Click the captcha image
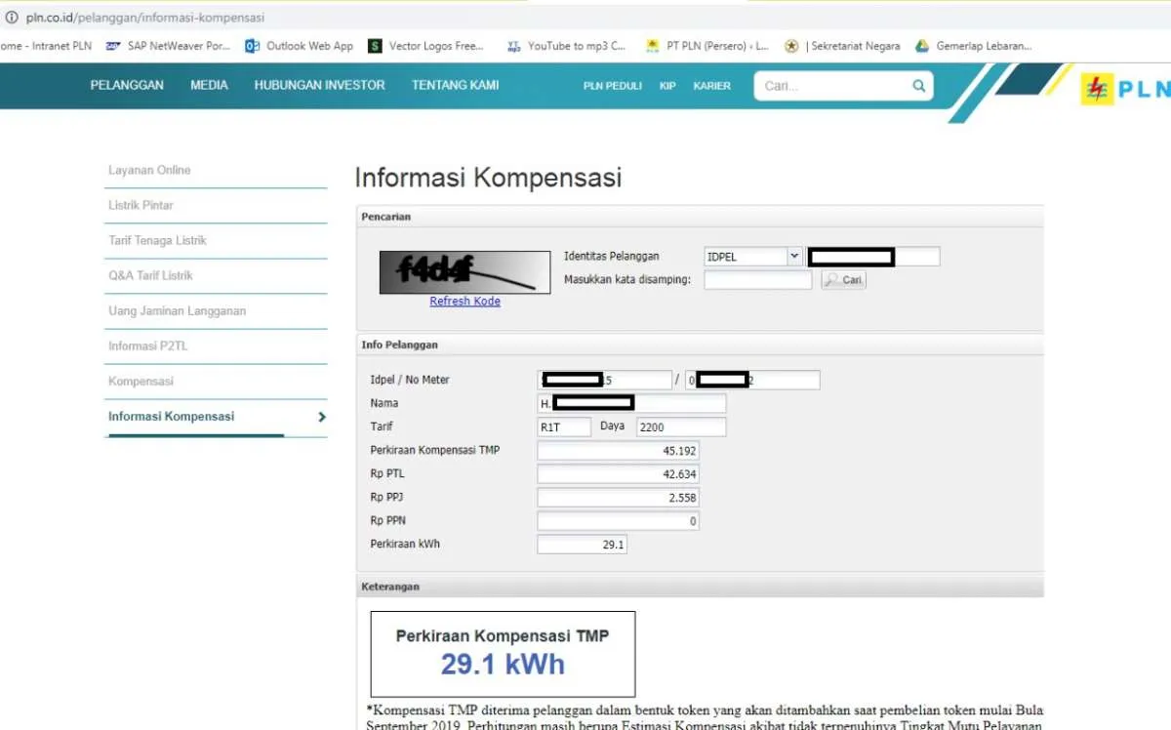Screen dimensions: 1171x730 464,272
